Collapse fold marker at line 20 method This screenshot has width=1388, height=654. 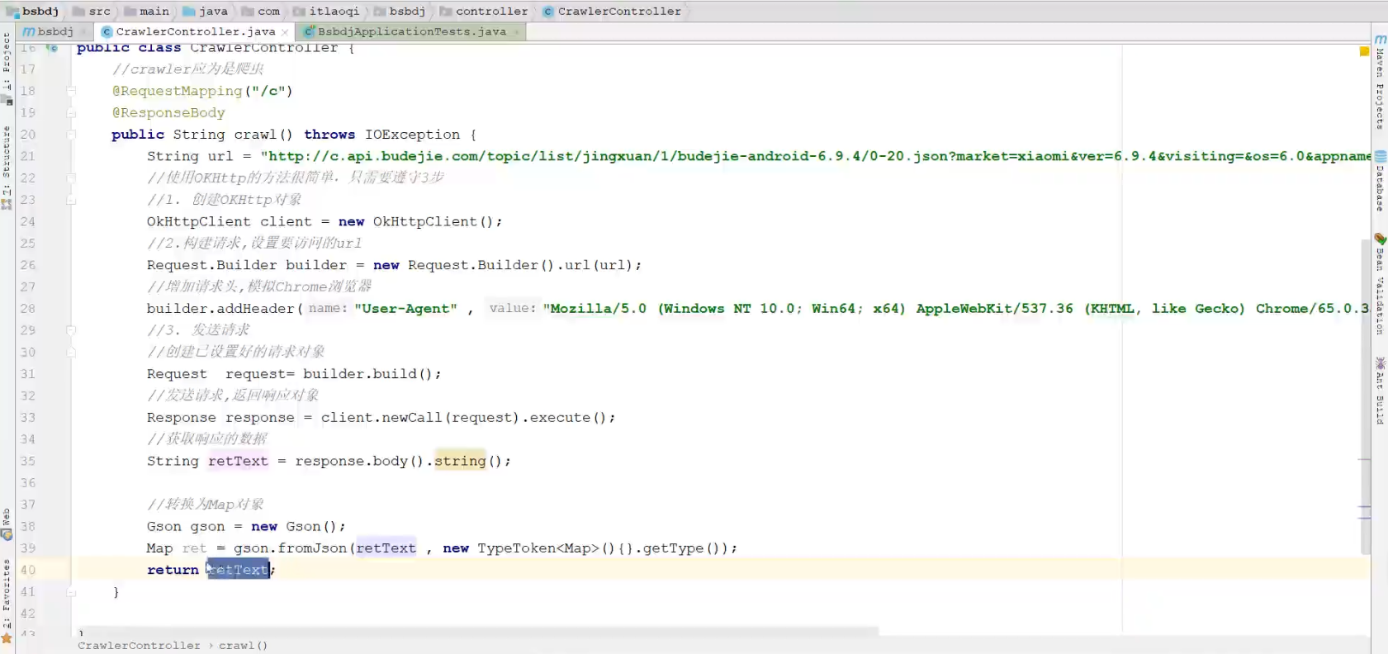point(71,135)
